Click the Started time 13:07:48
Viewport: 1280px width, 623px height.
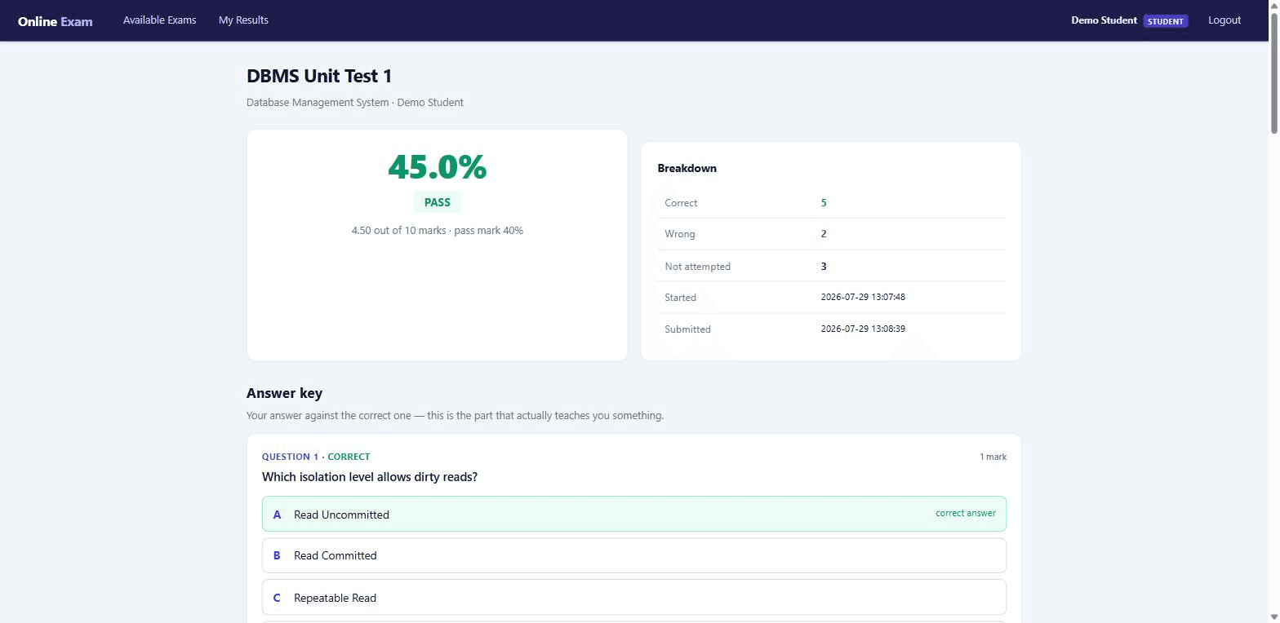(863, 298)
